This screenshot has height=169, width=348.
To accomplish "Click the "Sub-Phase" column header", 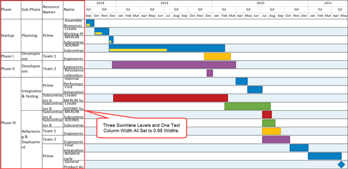I will tap(32, 10).
